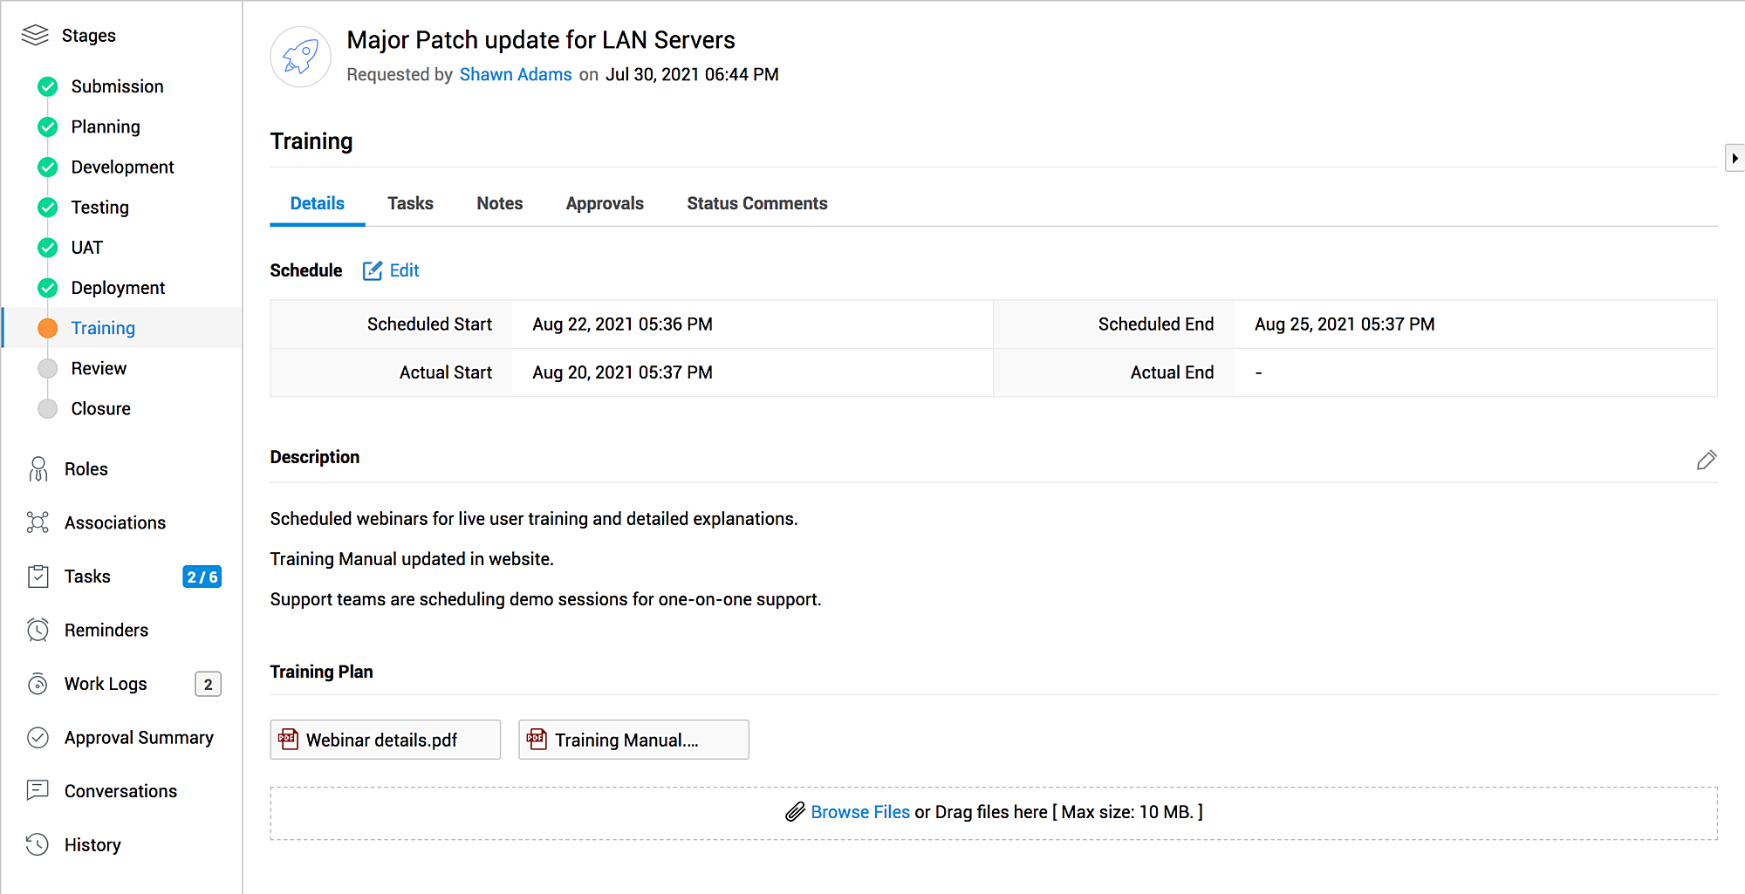Image resolution: width=1745 pixels, height=894 pixels.
Task: Go to the Testing stage
Action: pyautogui.click(x=99, y=208)
